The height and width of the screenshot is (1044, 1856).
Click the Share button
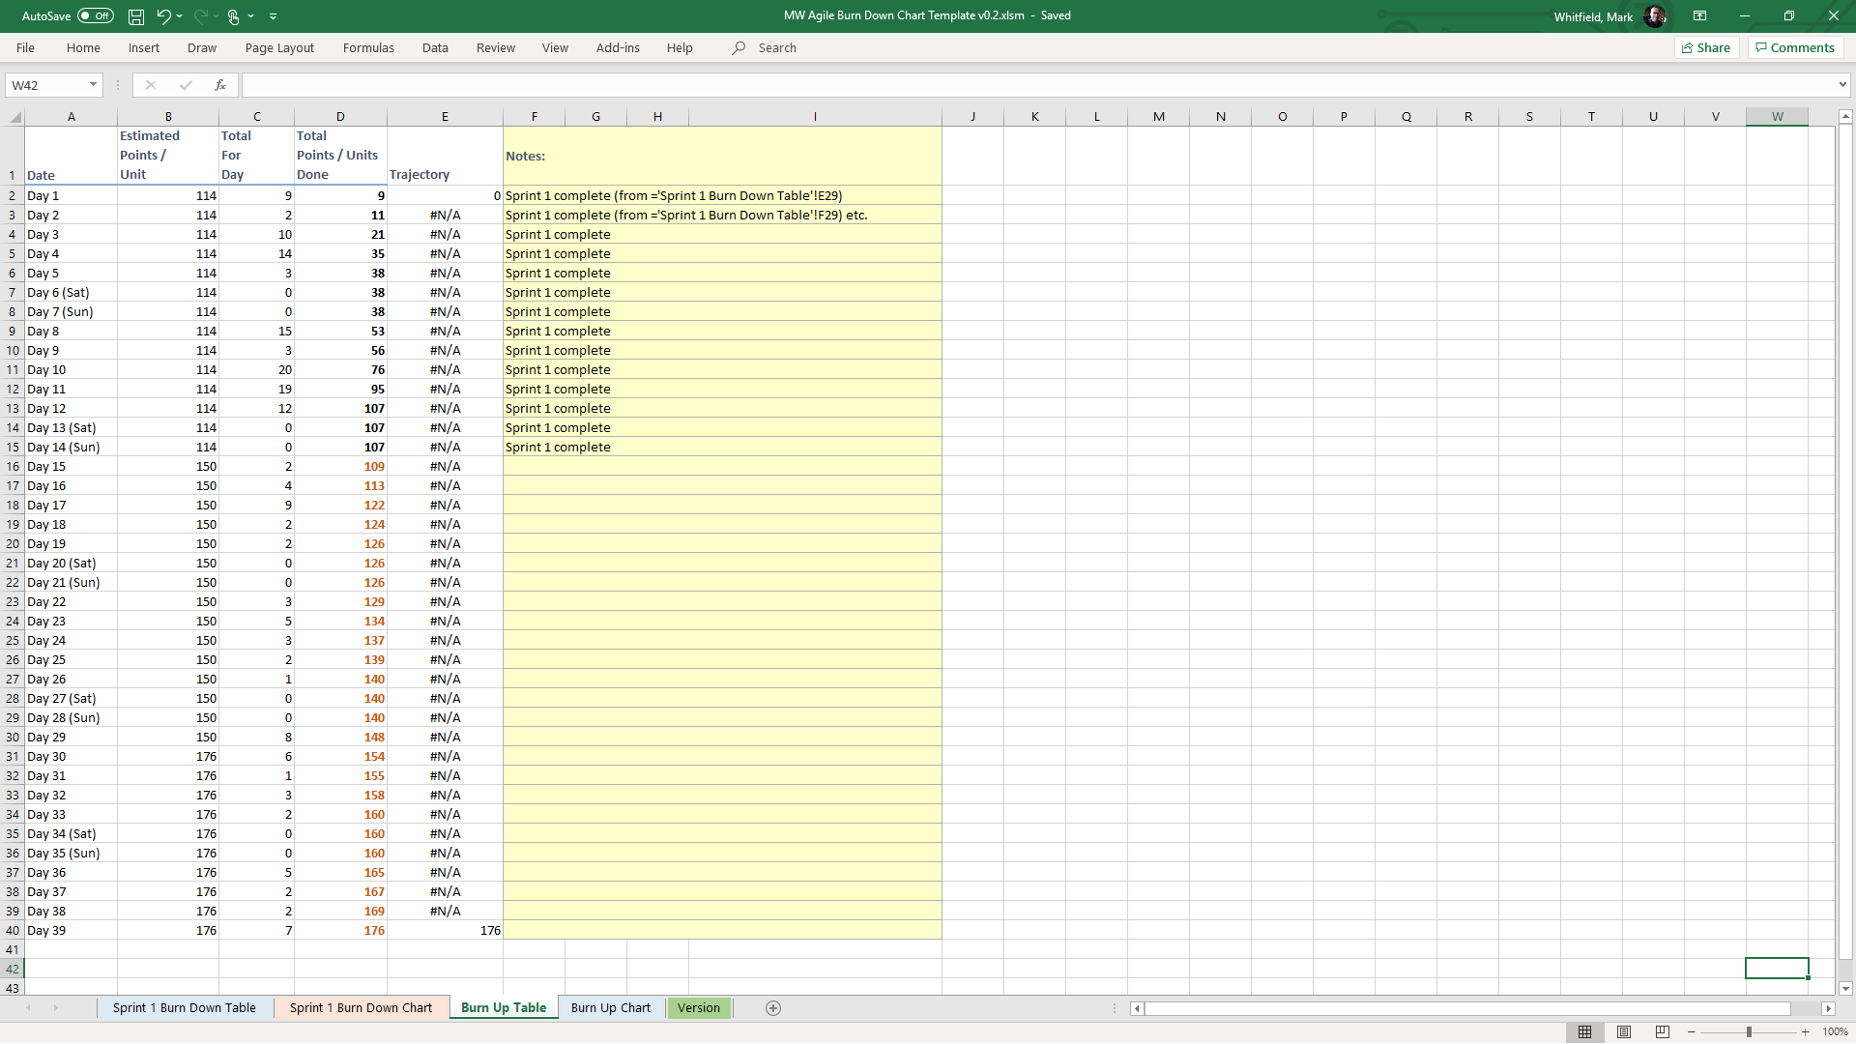point(1706,47)
